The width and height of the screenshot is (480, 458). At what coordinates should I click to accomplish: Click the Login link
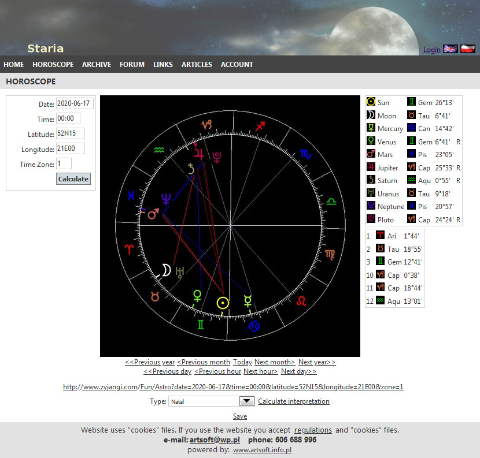[432, 50]
